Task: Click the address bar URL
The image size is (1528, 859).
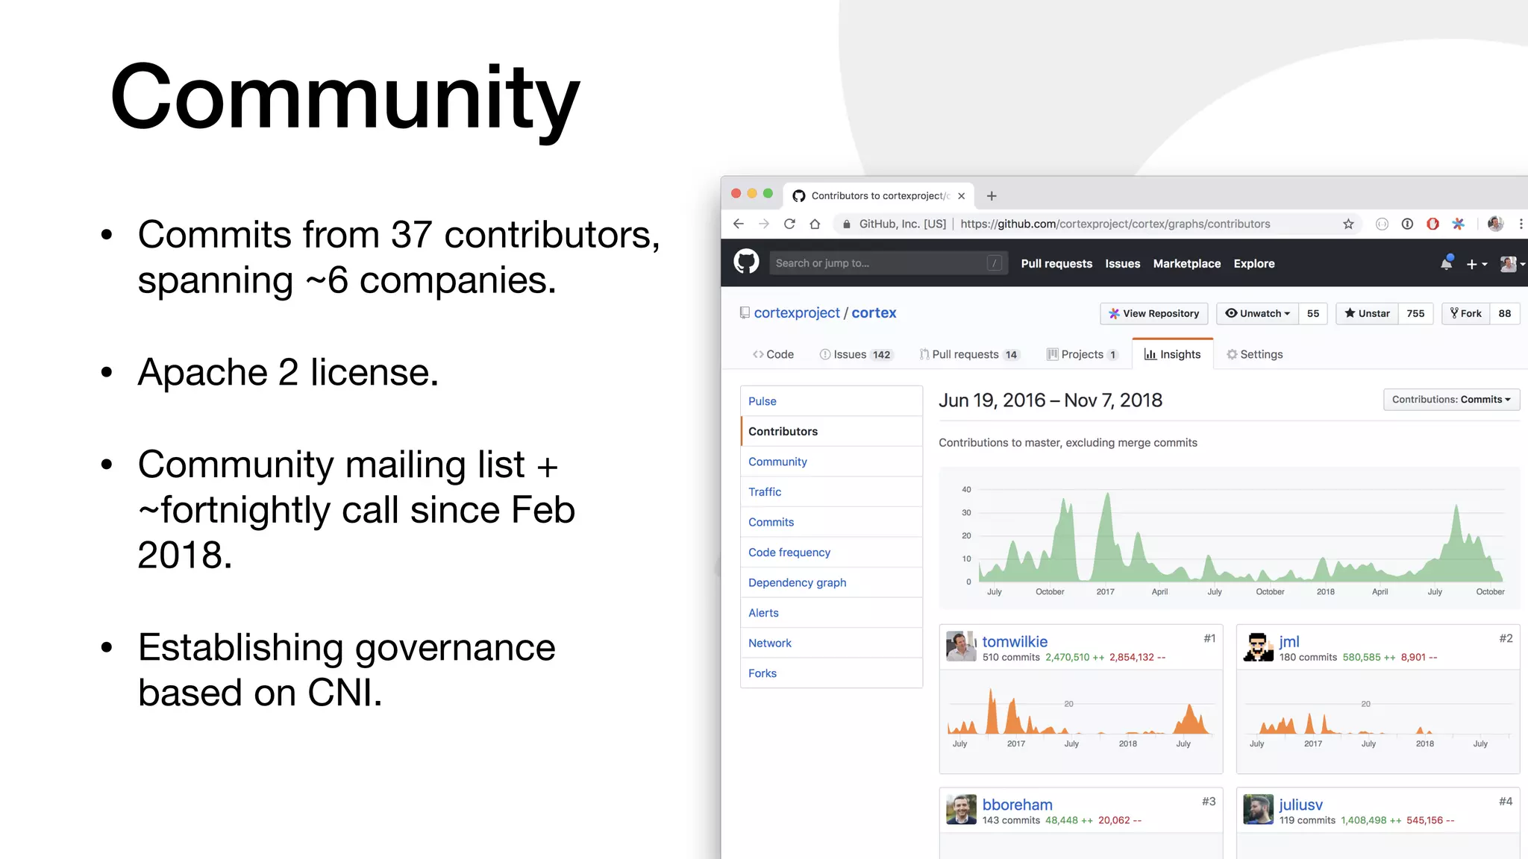Action: 1115,224
